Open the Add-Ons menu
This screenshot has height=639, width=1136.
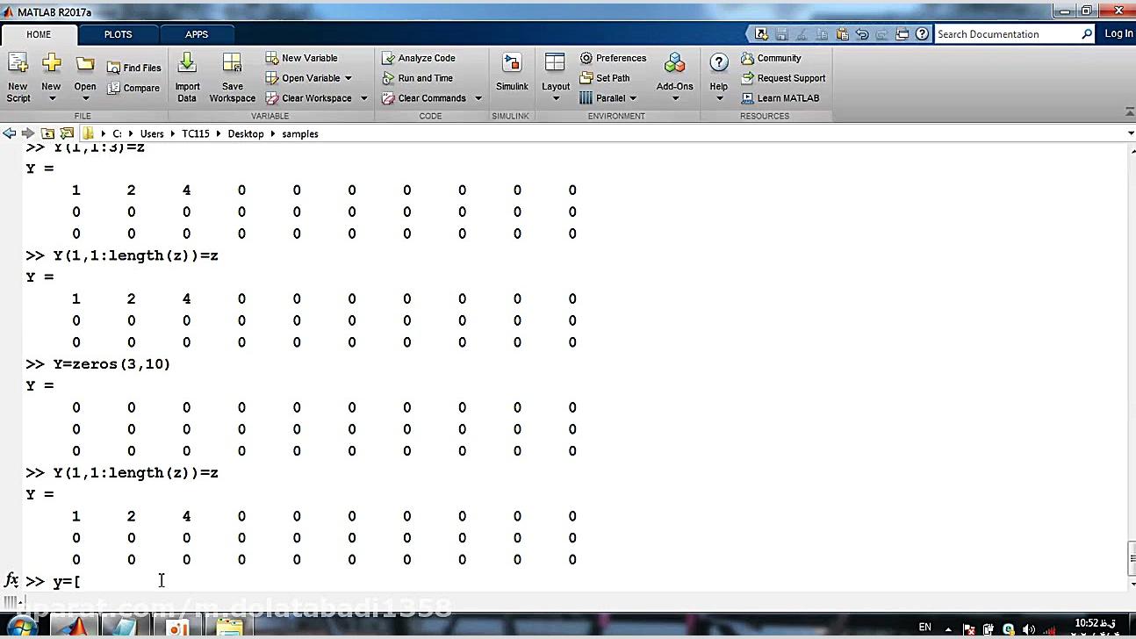click(x=674, y=76)
